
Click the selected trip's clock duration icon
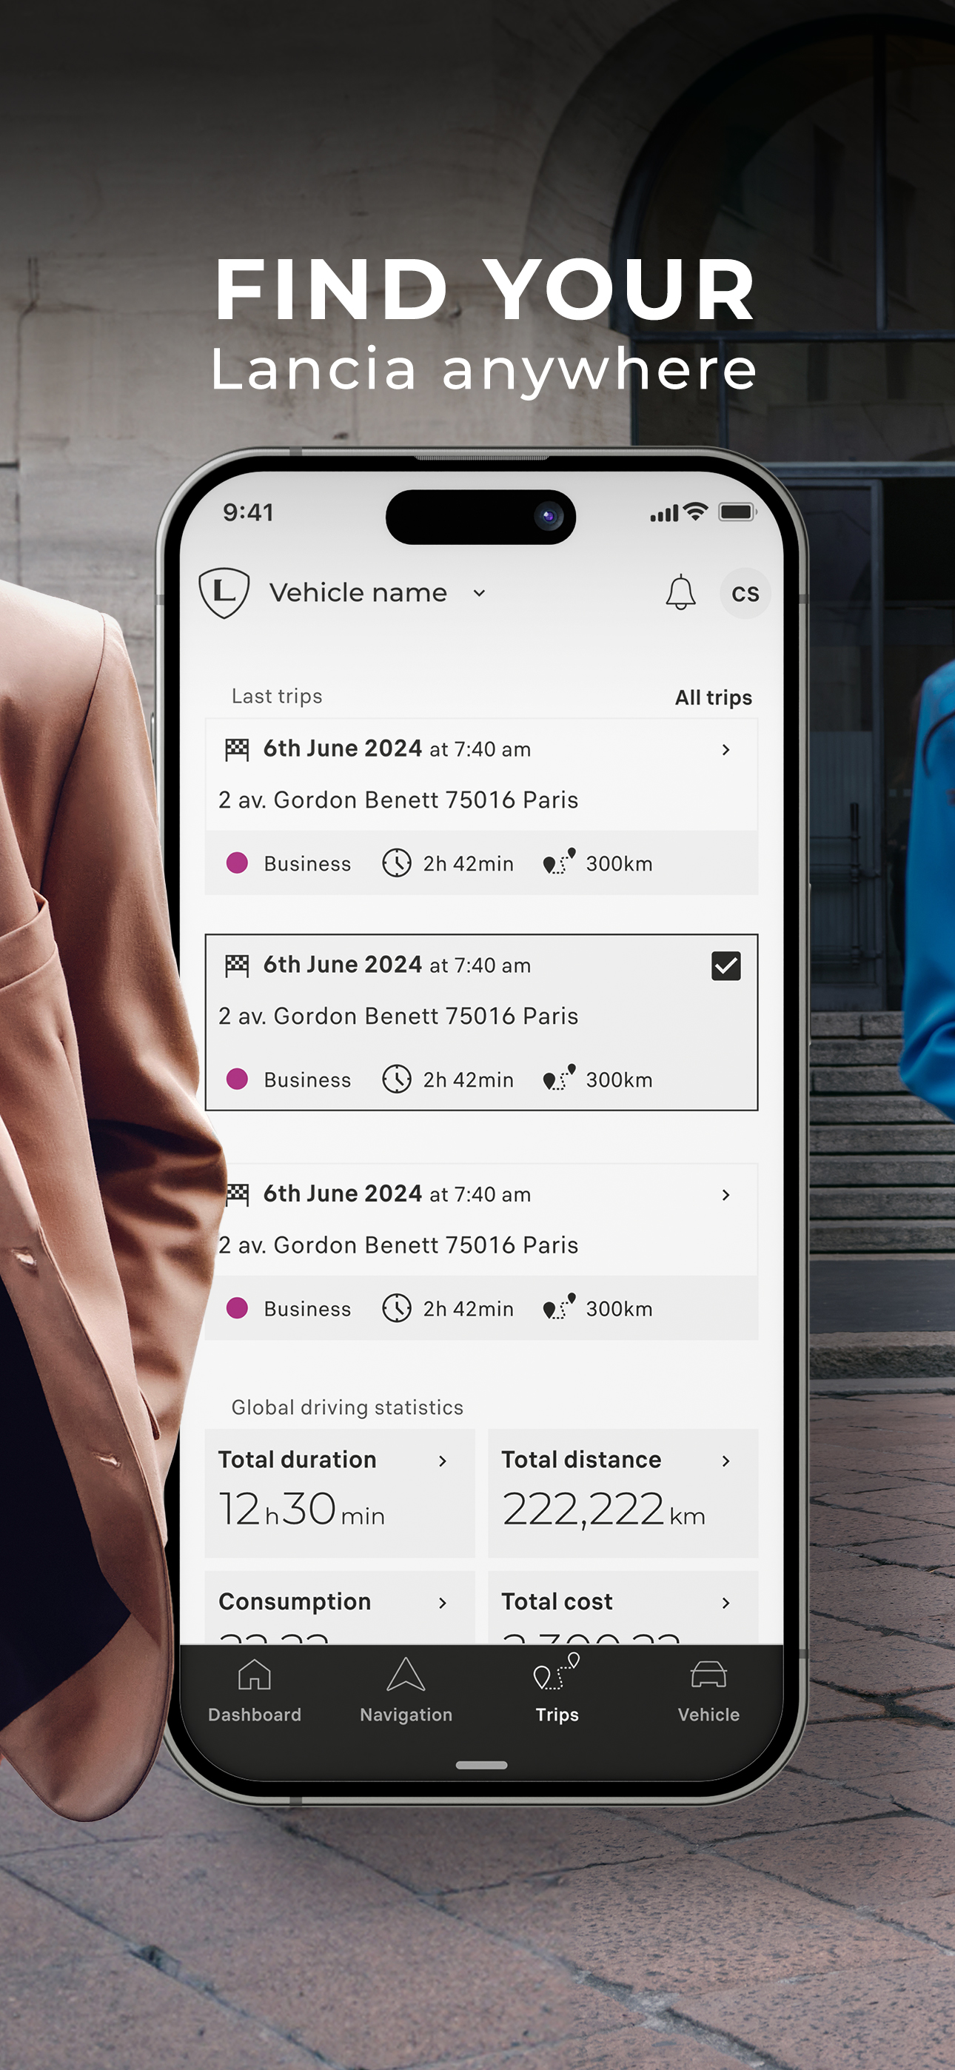click(396, 1079)
